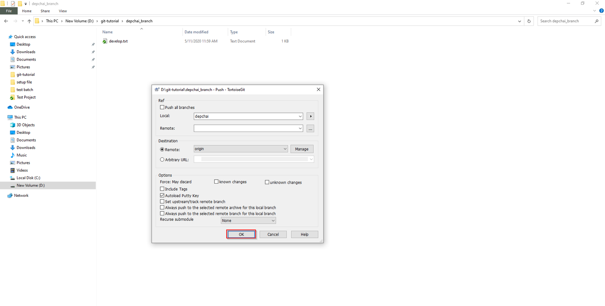Select New Volume (D:) in address breadcrumb
605x306 pixels.
click(80, 21)
